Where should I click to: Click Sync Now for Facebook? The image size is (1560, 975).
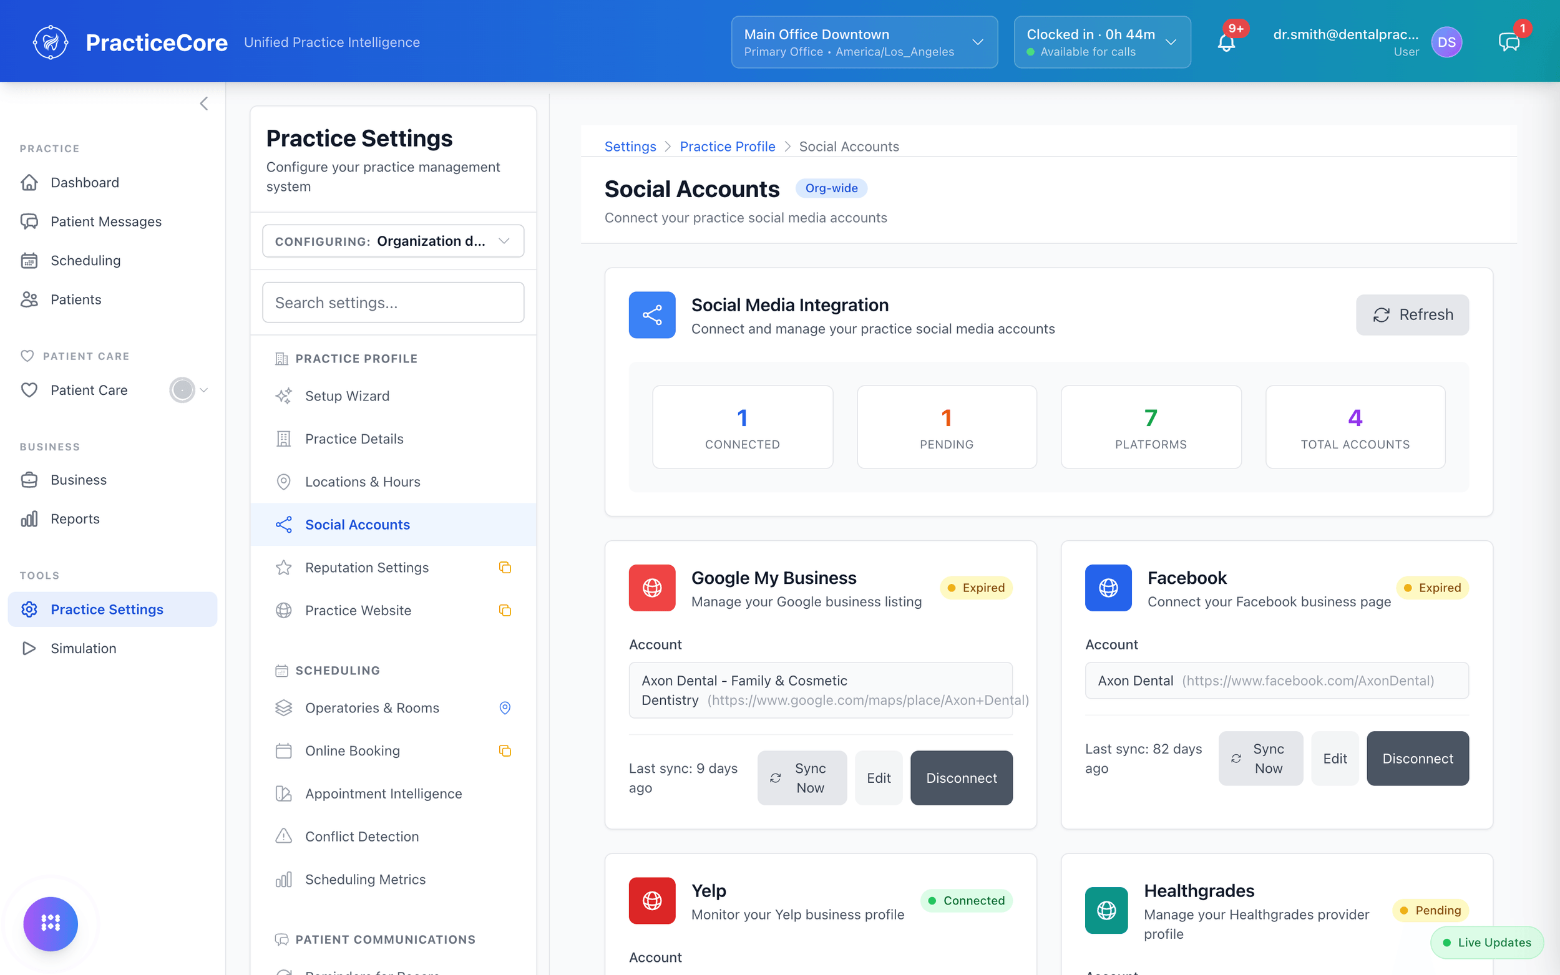[1260, 759]
